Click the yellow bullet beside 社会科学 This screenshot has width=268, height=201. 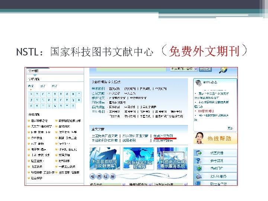click(x=29, y=178)
